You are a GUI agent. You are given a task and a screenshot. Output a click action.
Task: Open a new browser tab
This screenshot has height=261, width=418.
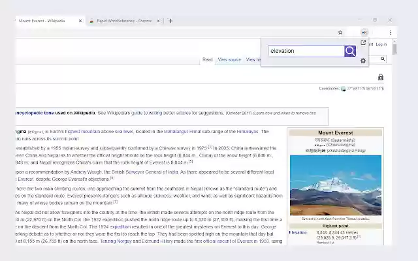point(170,21)
